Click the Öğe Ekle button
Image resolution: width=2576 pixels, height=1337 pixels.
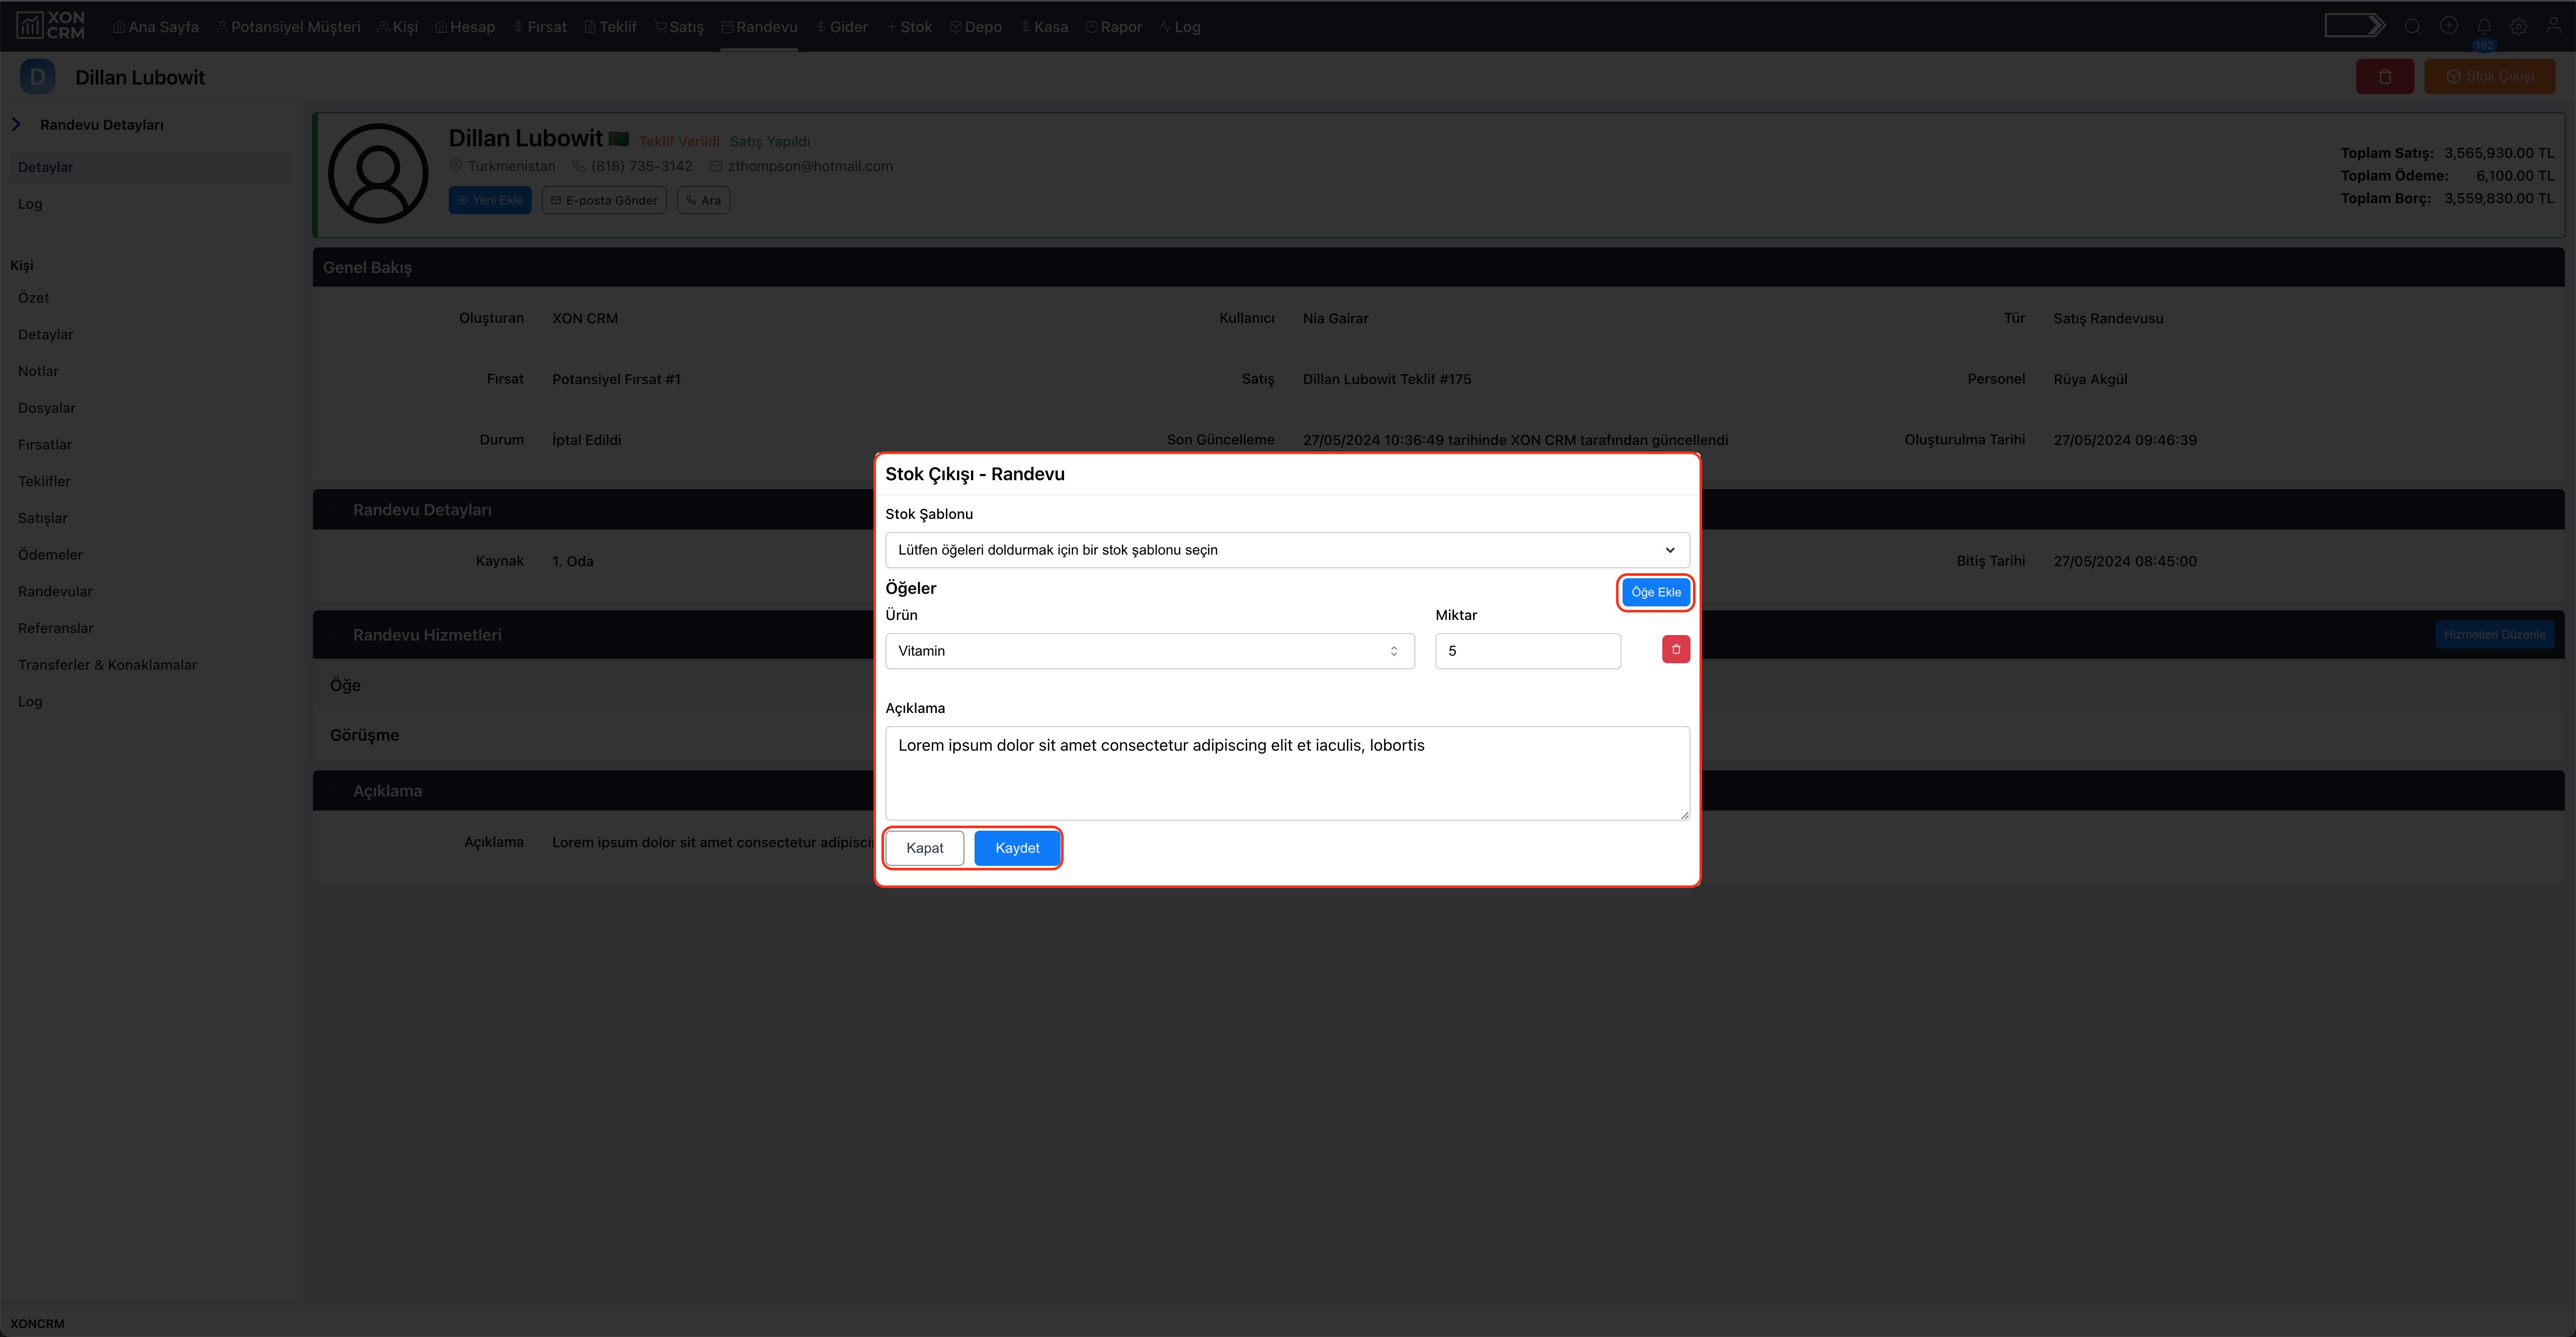(x=1655, y=592)
